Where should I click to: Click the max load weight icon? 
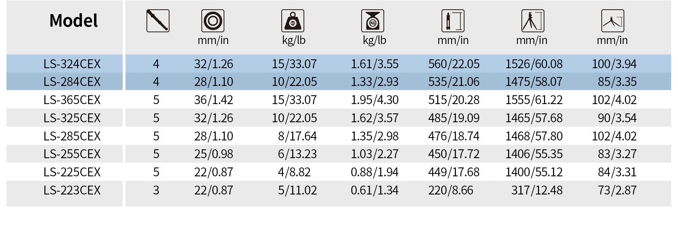click(x=293, y=21)
